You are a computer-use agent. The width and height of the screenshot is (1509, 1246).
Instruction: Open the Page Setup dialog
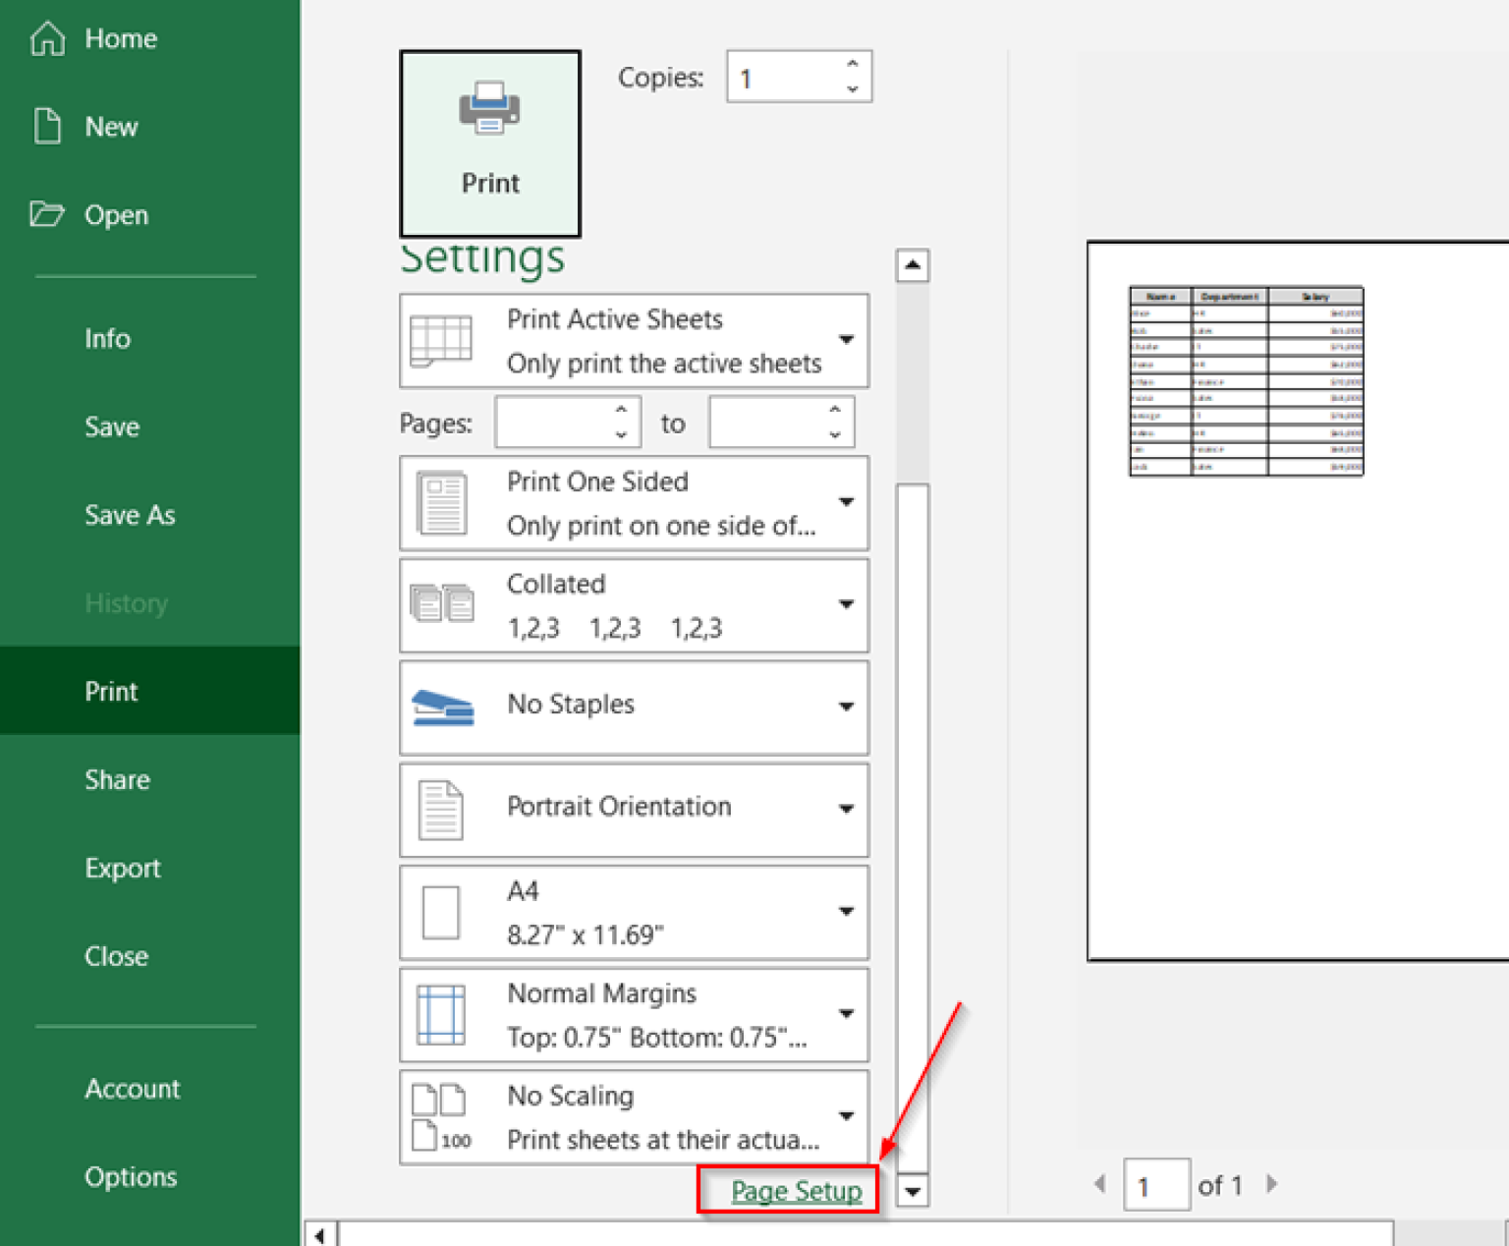coord(795,1190)
